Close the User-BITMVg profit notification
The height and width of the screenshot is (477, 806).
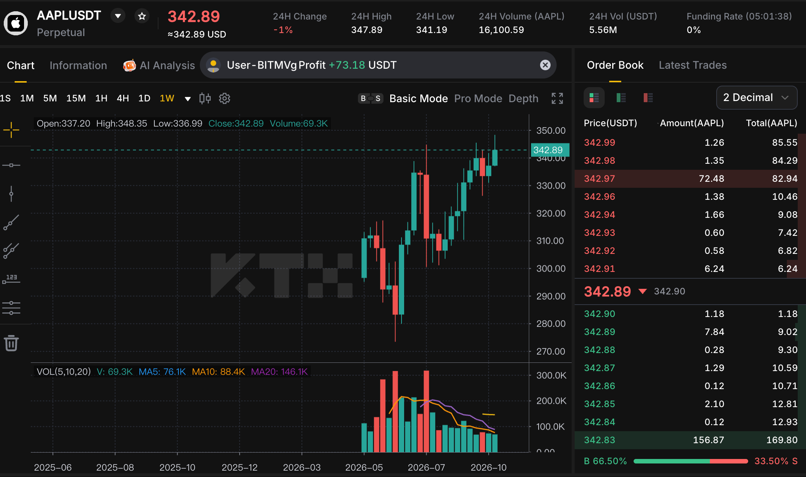tap(545, 65)
